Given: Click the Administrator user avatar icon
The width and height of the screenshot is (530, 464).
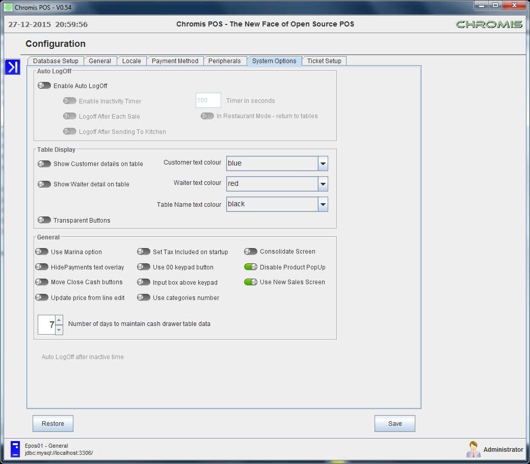Looking at the screenshot, I should (473, 449).
